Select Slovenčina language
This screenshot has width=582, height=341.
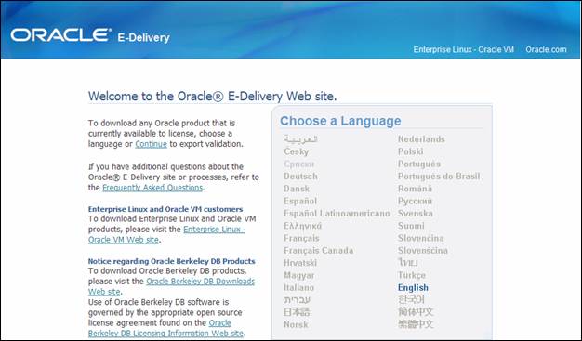(x=420, y=238)
